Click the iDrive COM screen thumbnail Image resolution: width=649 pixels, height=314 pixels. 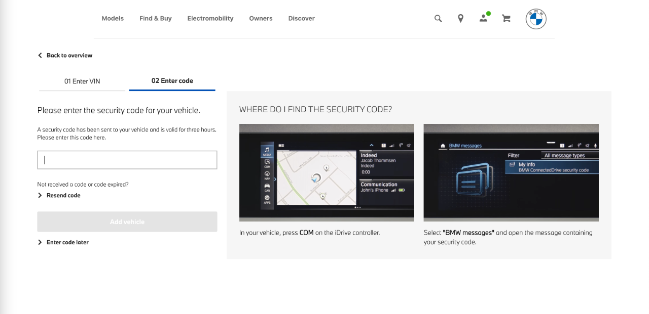tap(327, 172)
